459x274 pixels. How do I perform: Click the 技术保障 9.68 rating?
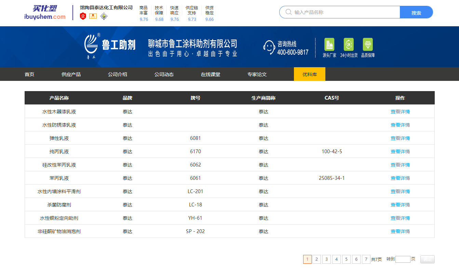pyautogui.click(x=159, y=13)
